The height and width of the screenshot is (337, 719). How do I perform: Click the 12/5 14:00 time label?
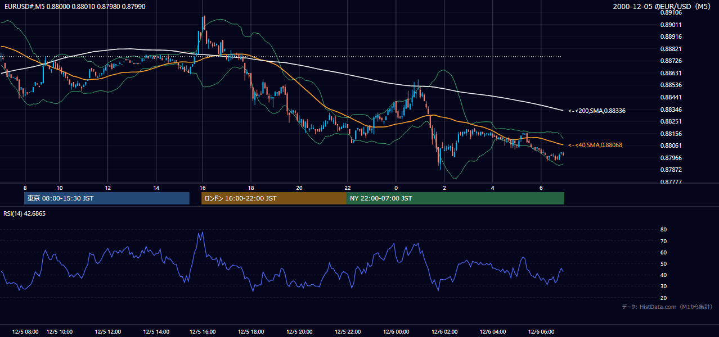[x=156, y=332]
